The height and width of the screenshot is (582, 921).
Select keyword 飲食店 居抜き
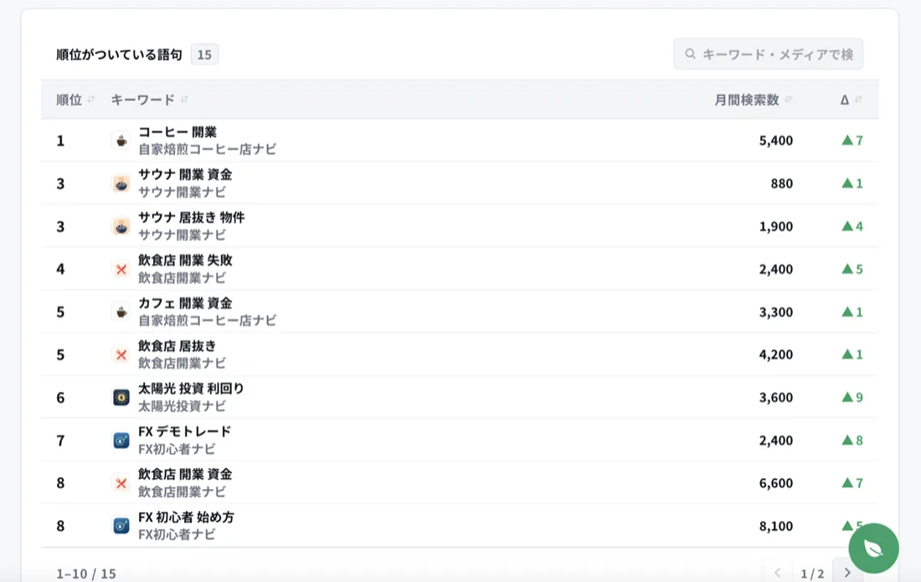point(178,347)
